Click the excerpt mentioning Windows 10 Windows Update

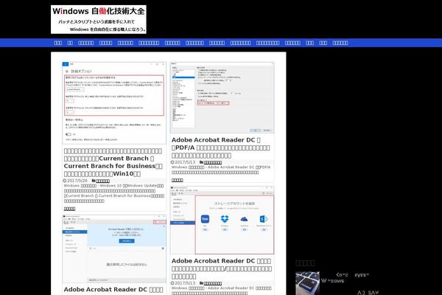pos(114,193)
